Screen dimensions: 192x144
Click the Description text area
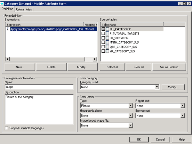(x=39, y=109)
